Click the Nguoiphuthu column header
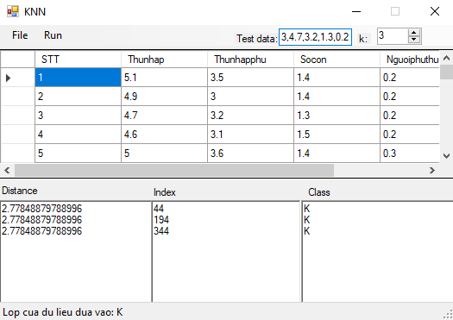 click(x=410, y=60)
